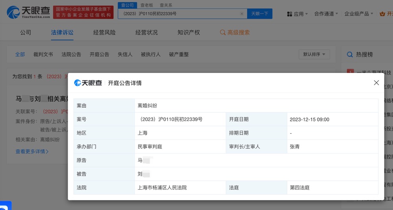The width and height of the screenshot is (393, 210).
Task: Click the 上海市杨浦区人民法院 court value
Action: pos(162,188)
